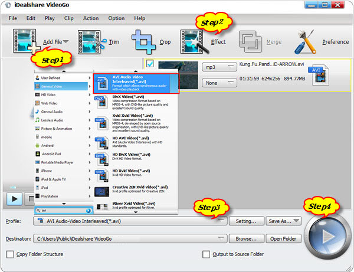The height and width of the screenshot is (272, 354).
Task: Select Lossless Audio category
Action: click(63, 120)
